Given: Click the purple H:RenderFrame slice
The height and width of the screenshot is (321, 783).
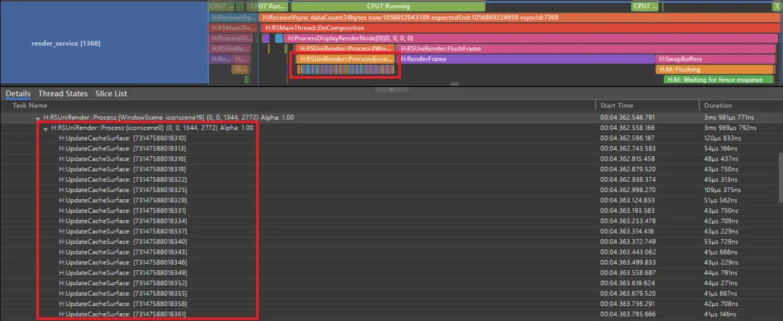Looking at the screenshot, I should point(527,59).
